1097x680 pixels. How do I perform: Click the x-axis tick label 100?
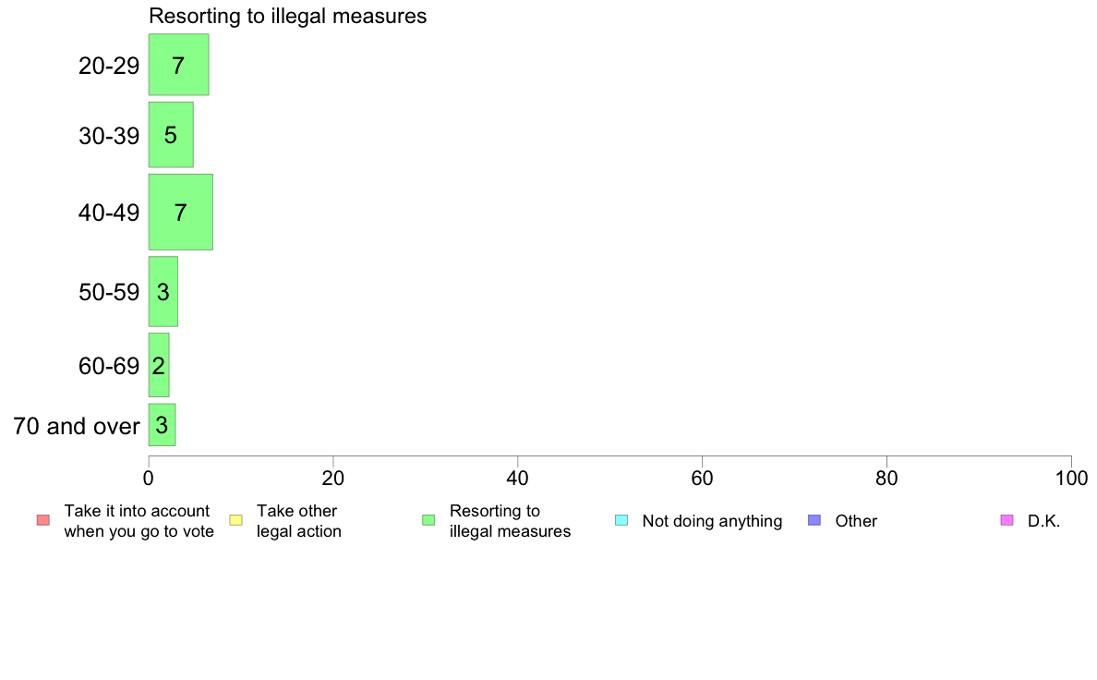pyautogui.click(x=1071, y=479)
